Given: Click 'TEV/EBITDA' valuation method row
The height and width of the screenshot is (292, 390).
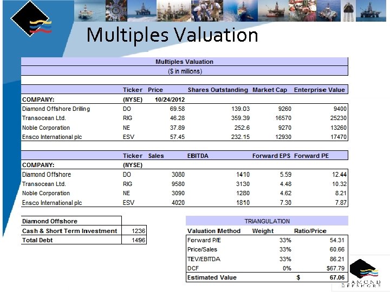Looking at the screenshot, I should (x=204, y=259).
